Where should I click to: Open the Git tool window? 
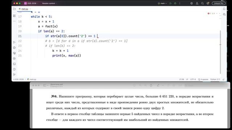(x=14, y=75)
